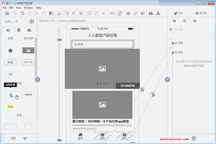Add a new page with plus button
This screenshot has width=216, height=144.
[201, 13]
